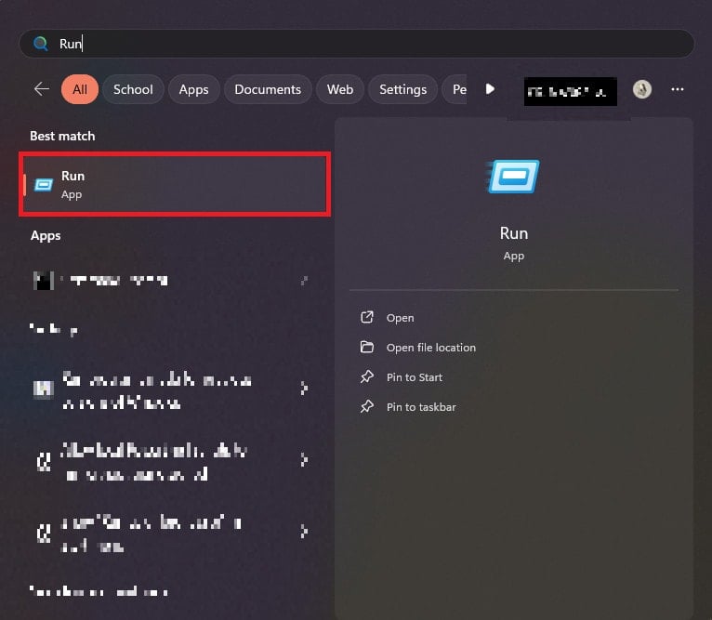Click the Run title in preview pane
The height and width of the screenshot is (620, 712).
click(x=514, y=233)
